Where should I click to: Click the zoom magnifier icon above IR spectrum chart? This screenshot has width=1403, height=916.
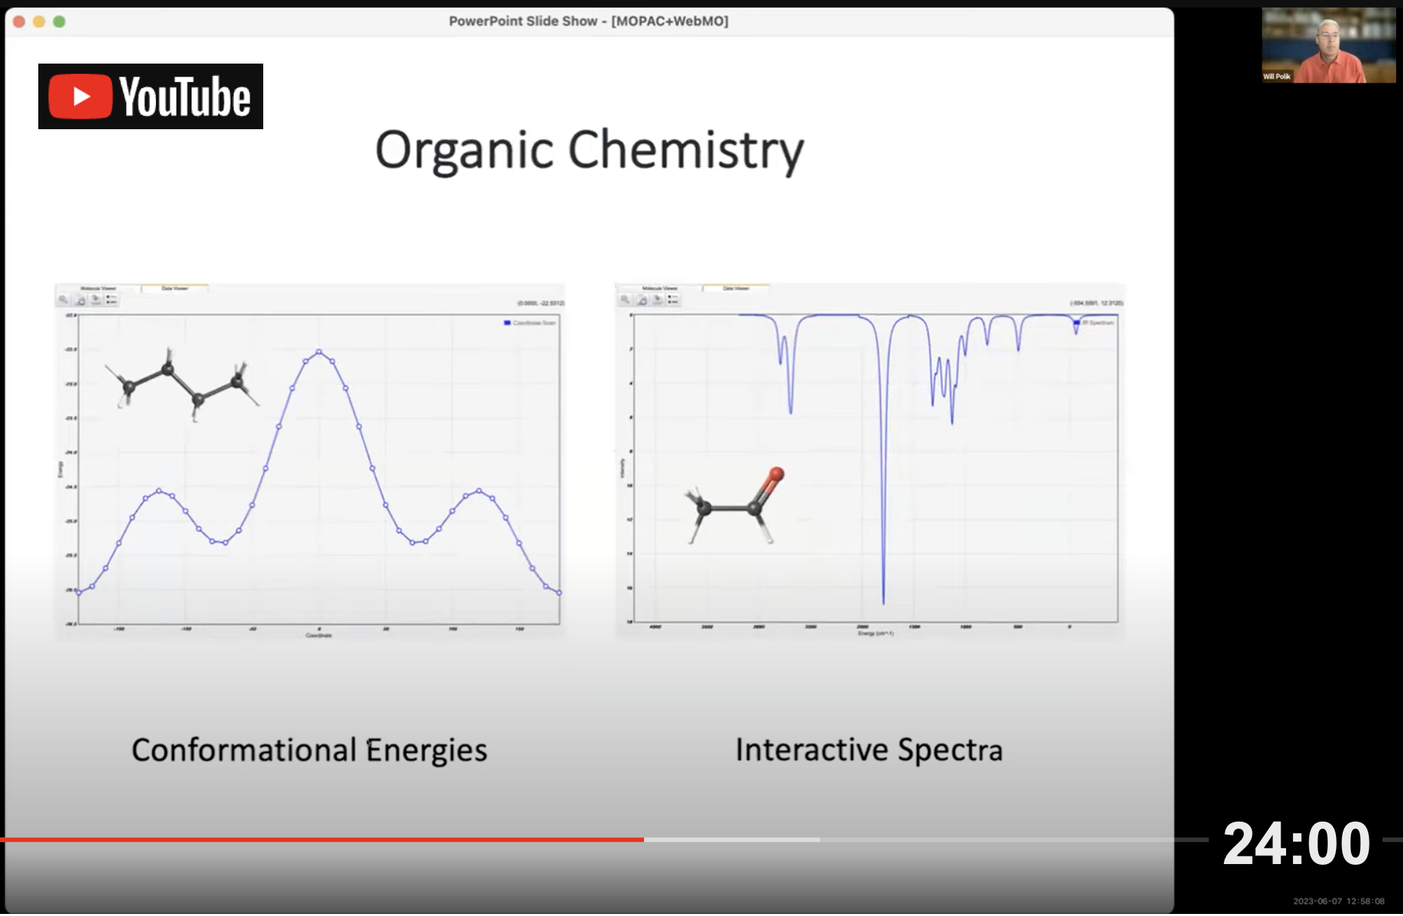(x=625, y=300)
